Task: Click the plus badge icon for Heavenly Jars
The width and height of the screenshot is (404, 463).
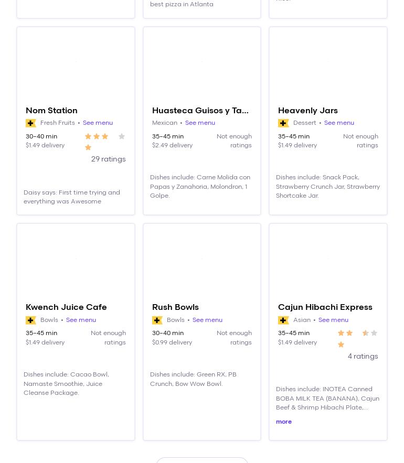Action: tap(283, 123)
